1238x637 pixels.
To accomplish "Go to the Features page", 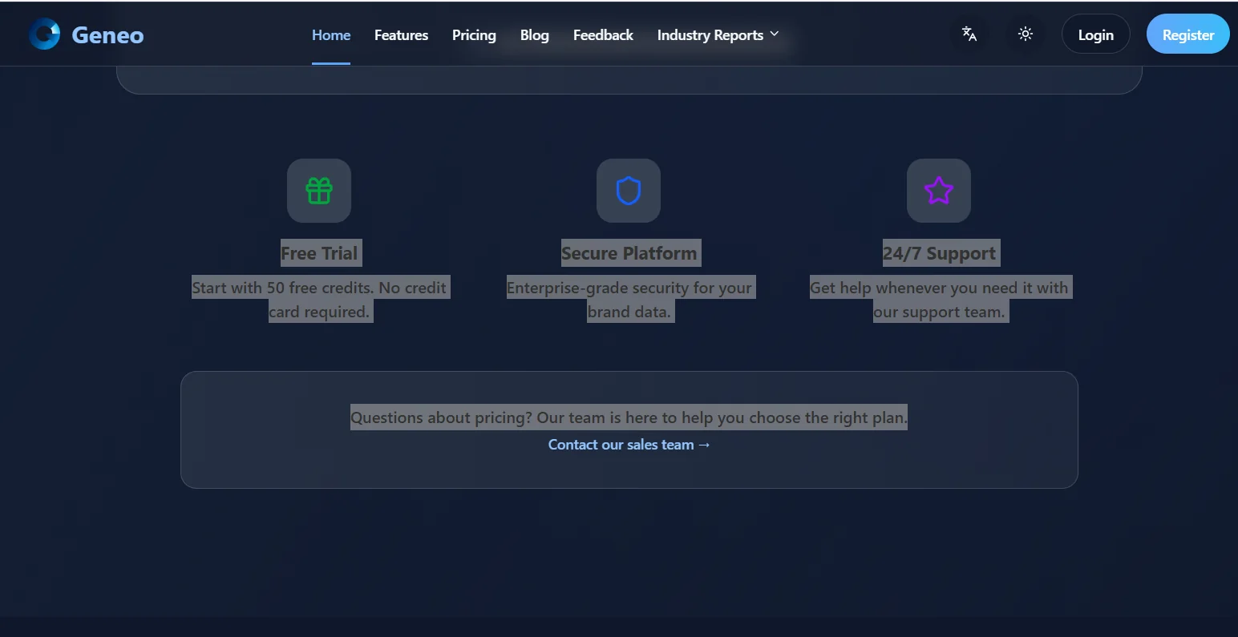I will click(401, 35).
